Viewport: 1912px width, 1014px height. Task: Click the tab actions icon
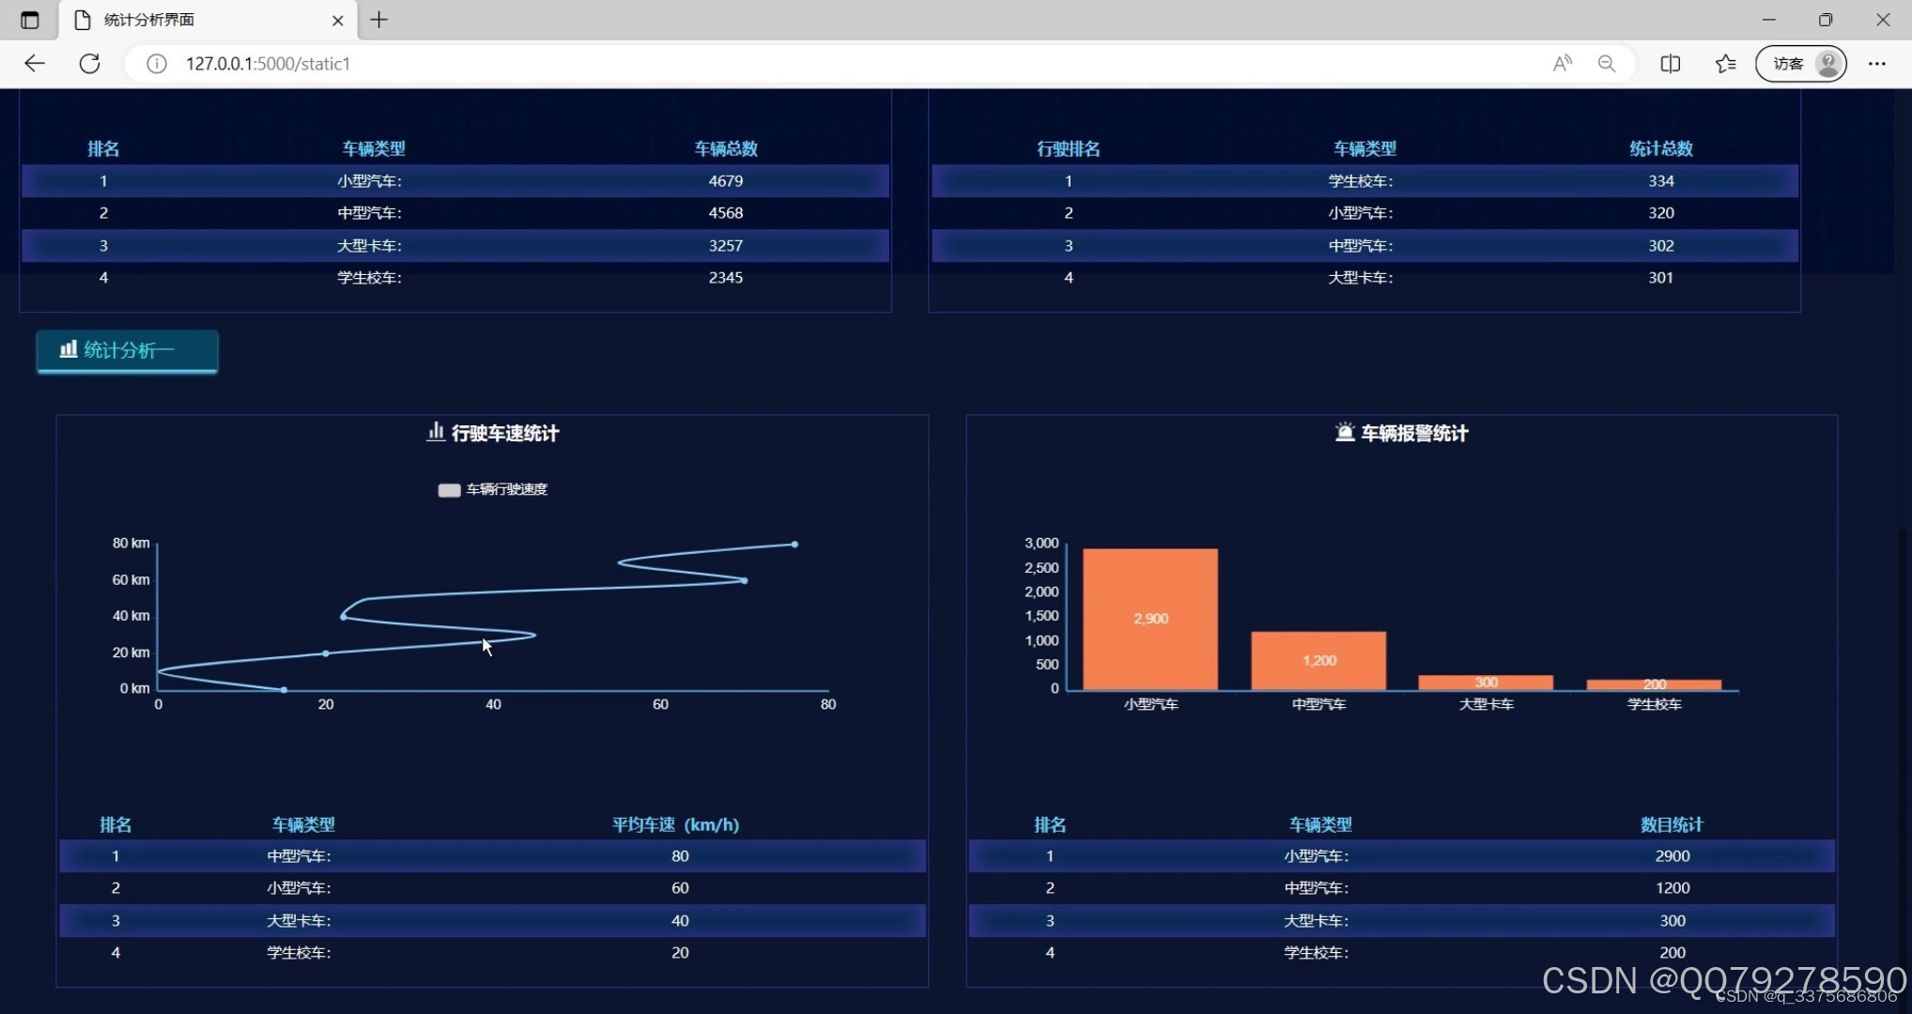(30, 20)
